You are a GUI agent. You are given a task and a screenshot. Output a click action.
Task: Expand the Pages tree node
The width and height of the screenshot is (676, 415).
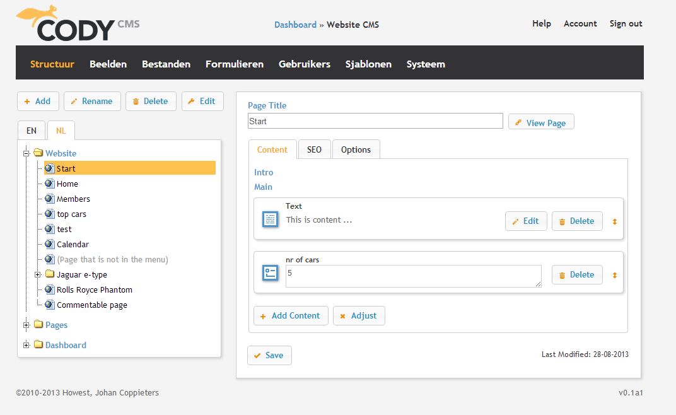[26, 325]
